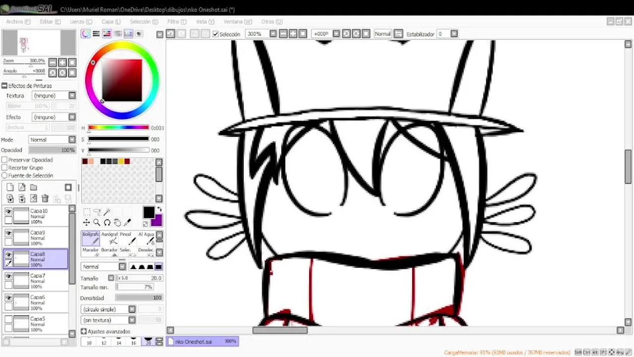This screenshot has height=357, width=634.
Task: Open the Filtro menu
Action: point(176,22)
